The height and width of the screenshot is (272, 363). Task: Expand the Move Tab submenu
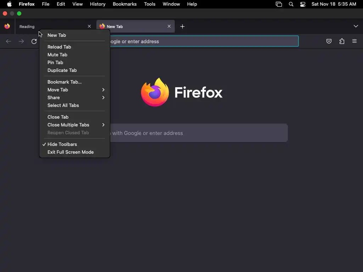(x=74, y=90)
